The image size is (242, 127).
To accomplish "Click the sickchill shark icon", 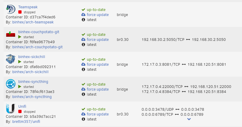I will click(x=10, y=59).
